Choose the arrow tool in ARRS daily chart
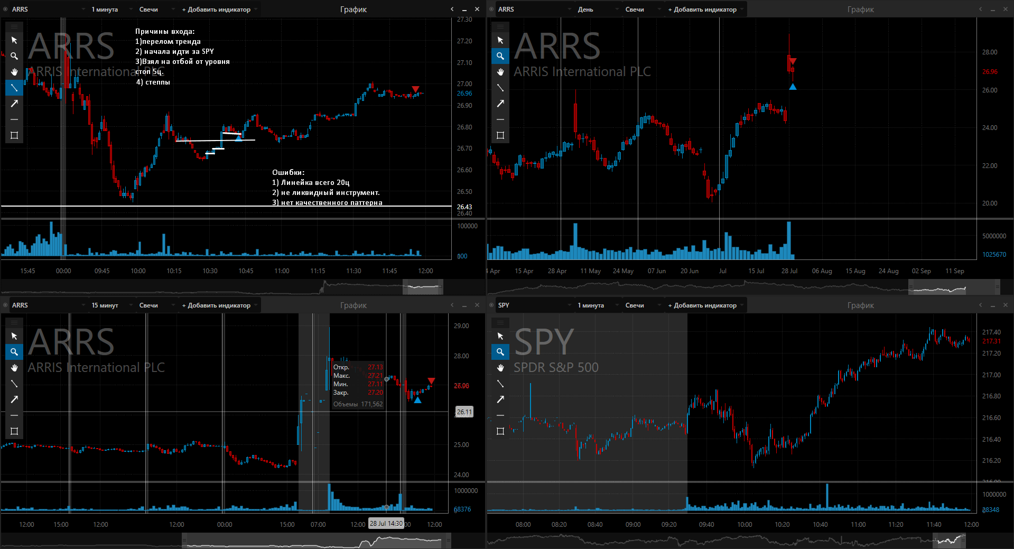 (500, 104)
